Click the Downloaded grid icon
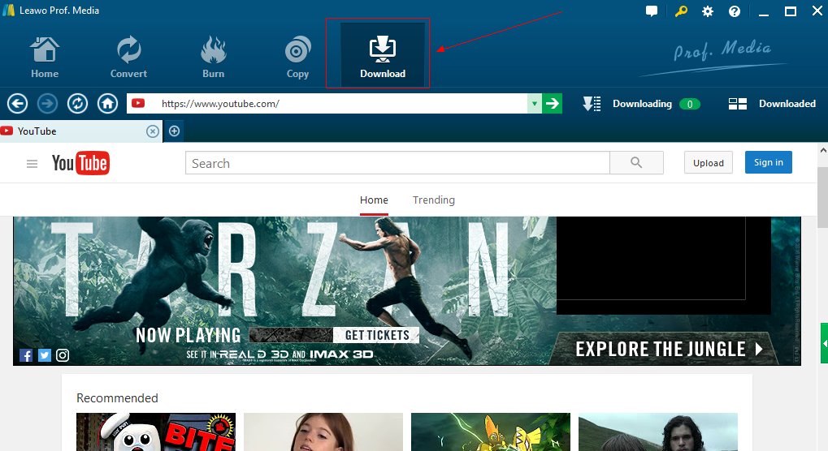Image resolution: width=828 pixels, height=451 pixels. click(738, 104)
